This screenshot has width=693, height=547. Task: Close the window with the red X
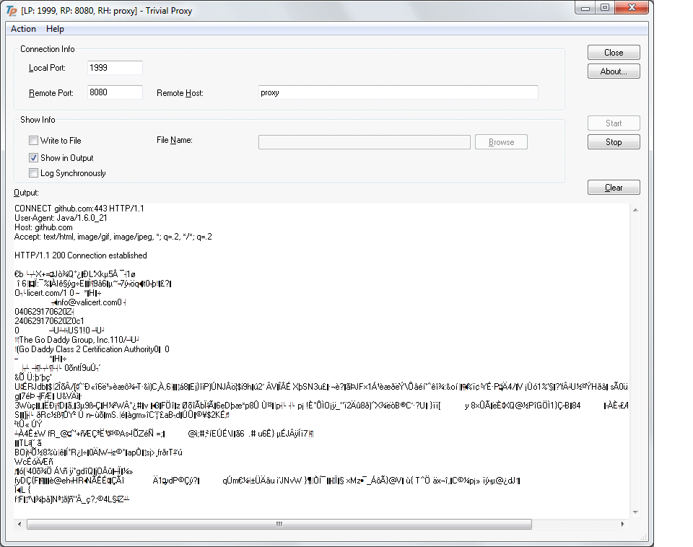(x=632, y=8)
